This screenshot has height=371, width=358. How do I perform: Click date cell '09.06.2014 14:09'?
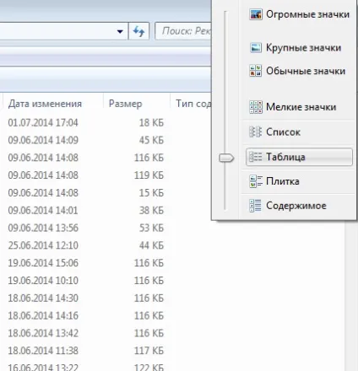pos(43,140)
